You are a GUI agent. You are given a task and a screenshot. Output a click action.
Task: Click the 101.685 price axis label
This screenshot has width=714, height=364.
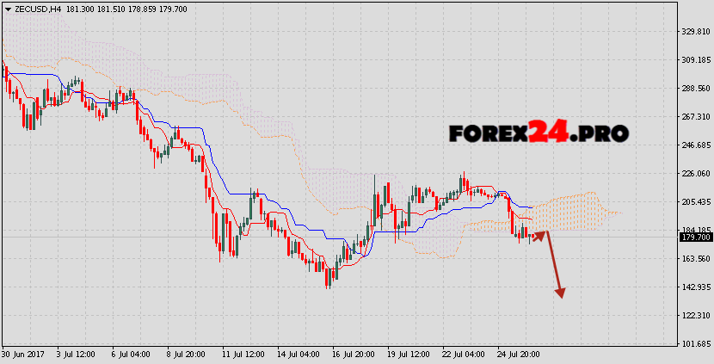click(695, 343)
